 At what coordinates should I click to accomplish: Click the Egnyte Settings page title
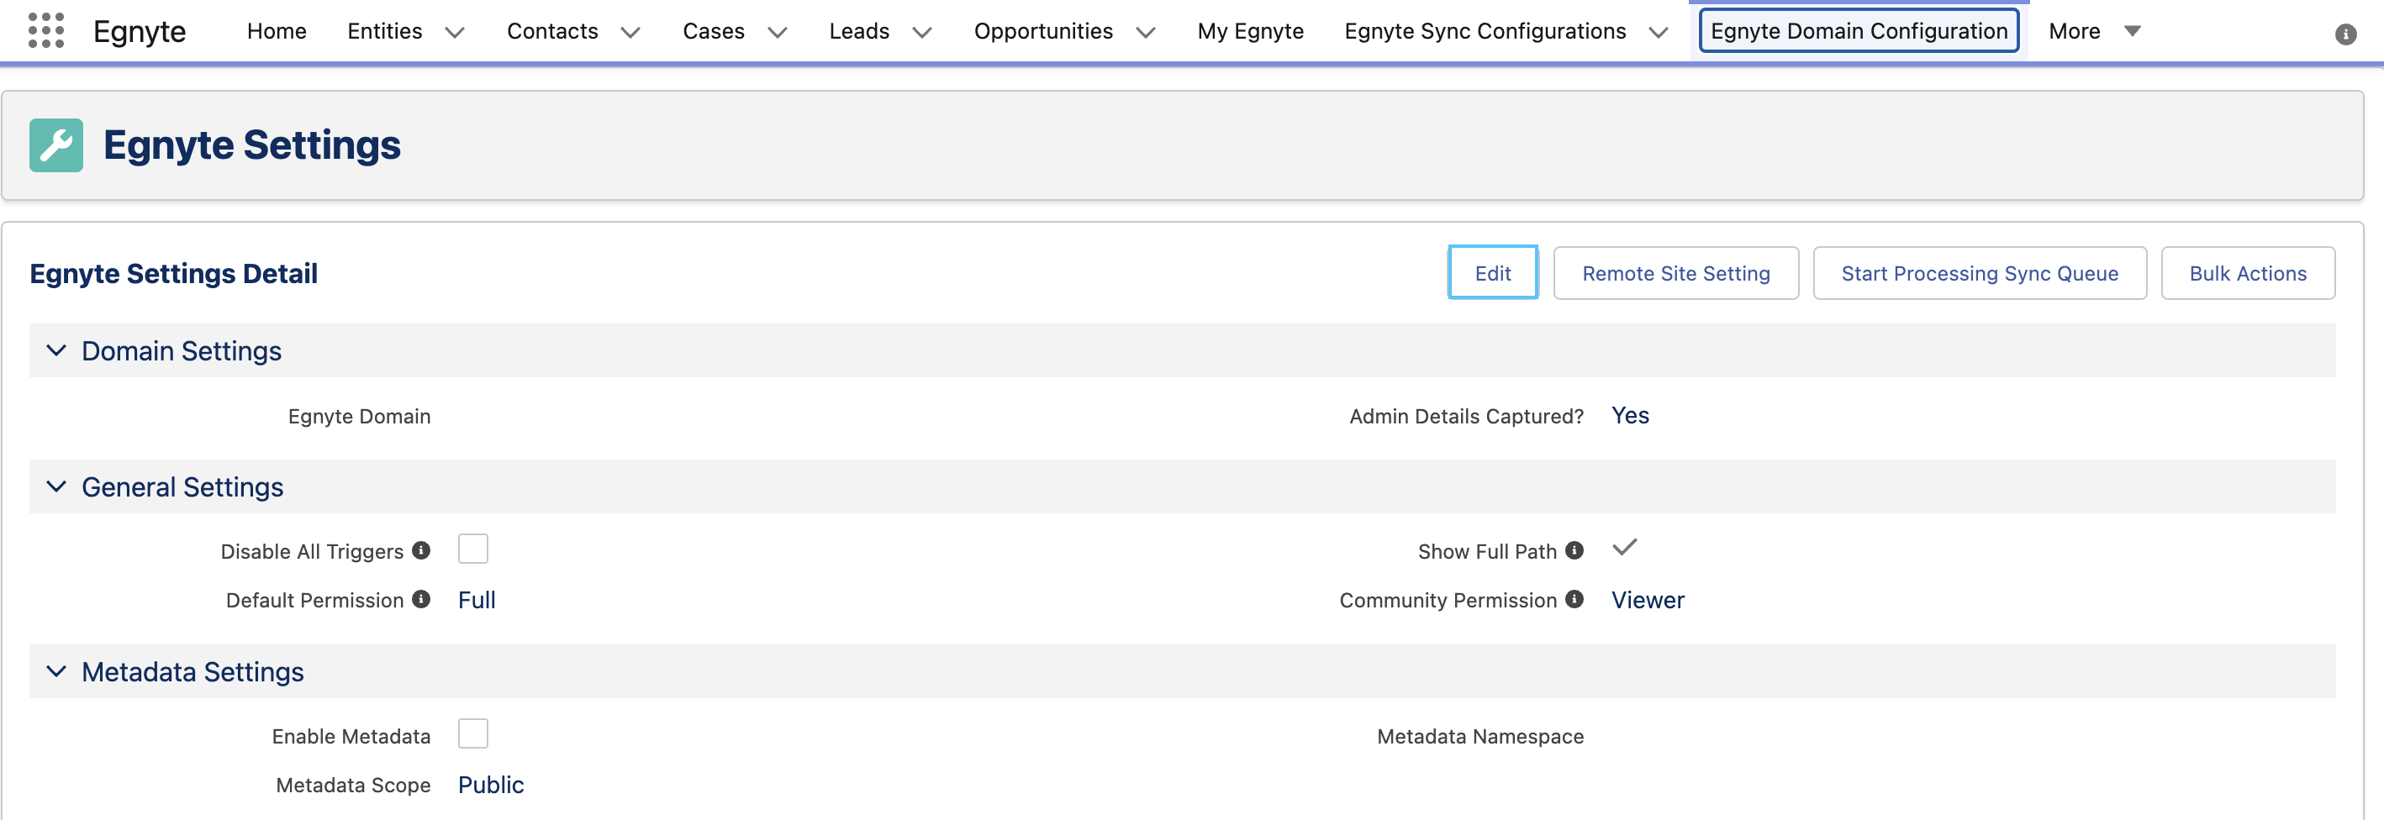tap(251, 145)
